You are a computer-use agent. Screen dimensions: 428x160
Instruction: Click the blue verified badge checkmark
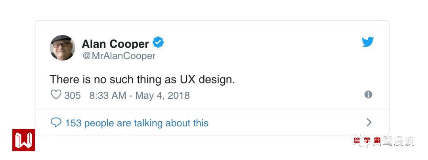tap(159, 43)
